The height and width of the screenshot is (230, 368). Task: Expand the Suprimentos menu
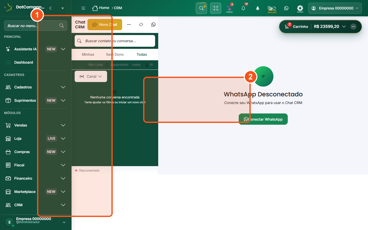[63, 100]
